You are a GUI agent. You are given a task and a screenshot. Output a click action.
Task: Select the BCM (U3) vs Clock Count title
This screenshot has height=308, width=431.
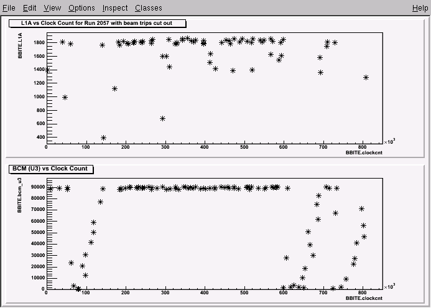point(51,169)
